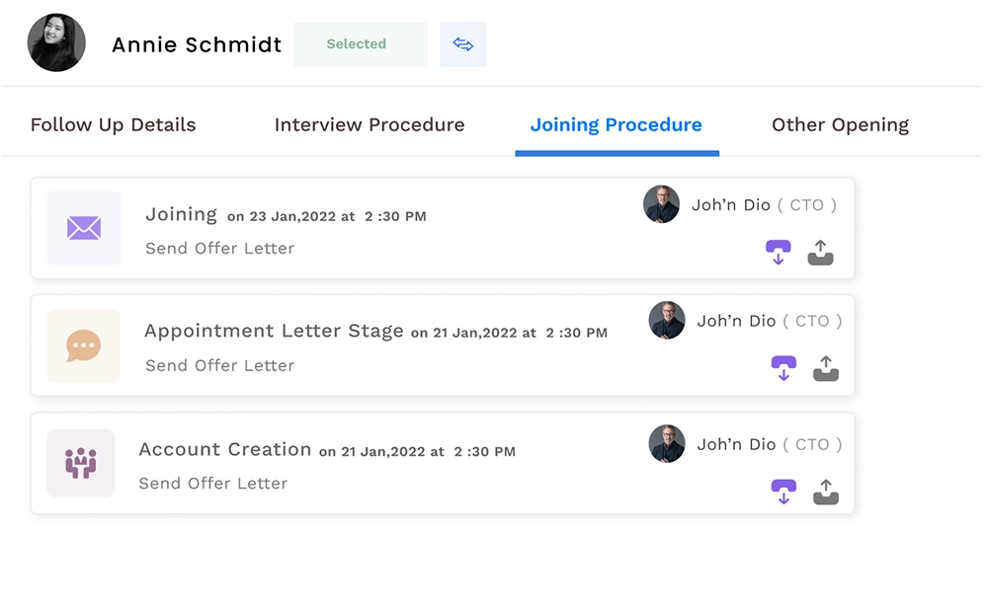Click the Annie Schmidt name heading
Image resolution: width=988 pixels, height=608 pixels.
click(x=197, y=44)
